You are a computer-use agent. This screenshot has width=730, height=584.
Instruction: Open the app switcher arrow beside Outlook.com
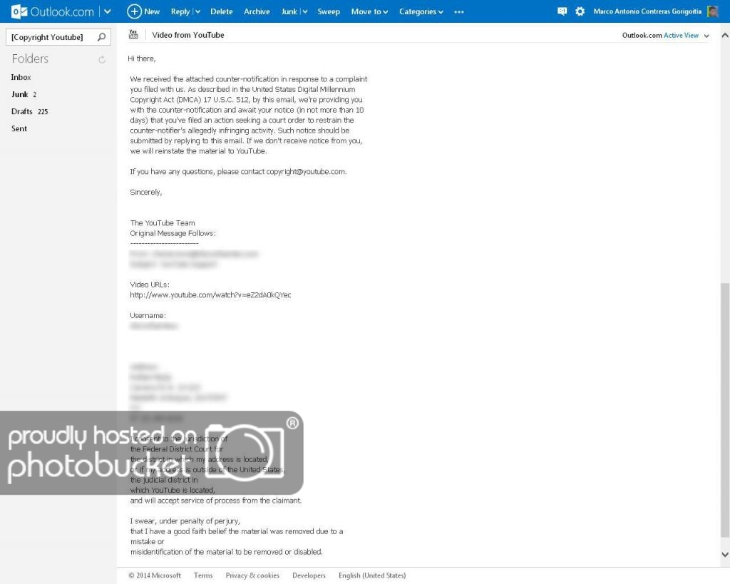point(108,11)
